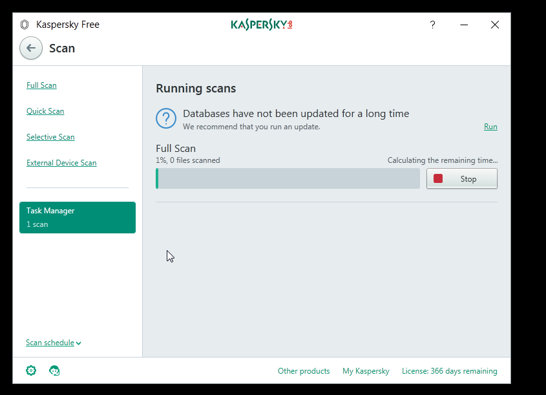The height and width of the screenshot is (395, 546).
Task: Open the Quick Scan section
Action: click(x=45, y=111)
